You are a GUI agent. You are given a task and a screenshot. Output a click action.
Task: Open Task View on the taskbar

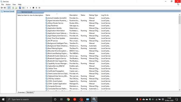[x=61, y=99]
